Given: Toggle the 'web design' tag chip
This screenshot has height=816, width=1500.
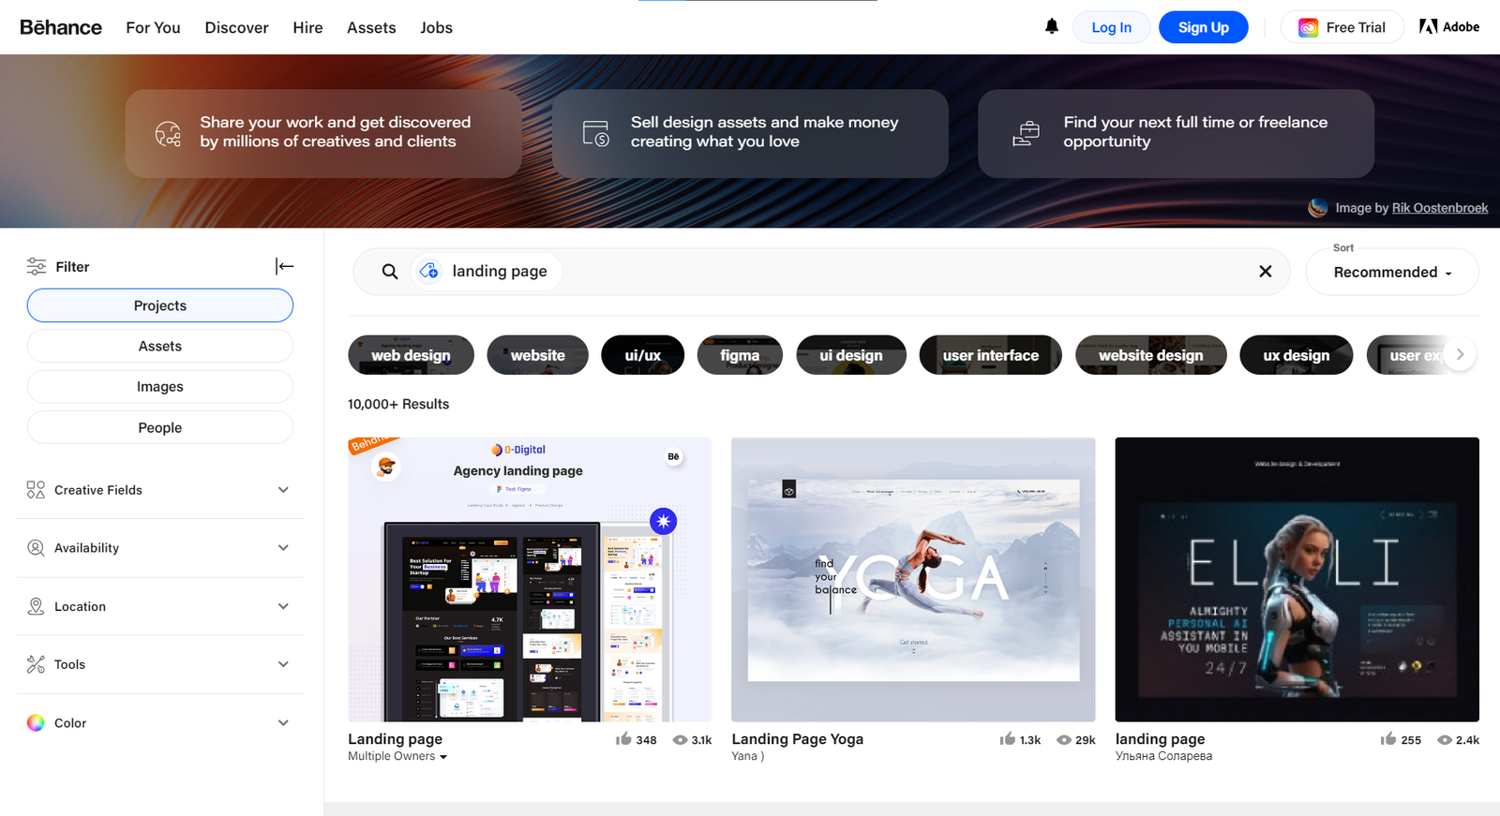Looking at the screenshot, I should (x=411, y=355).
